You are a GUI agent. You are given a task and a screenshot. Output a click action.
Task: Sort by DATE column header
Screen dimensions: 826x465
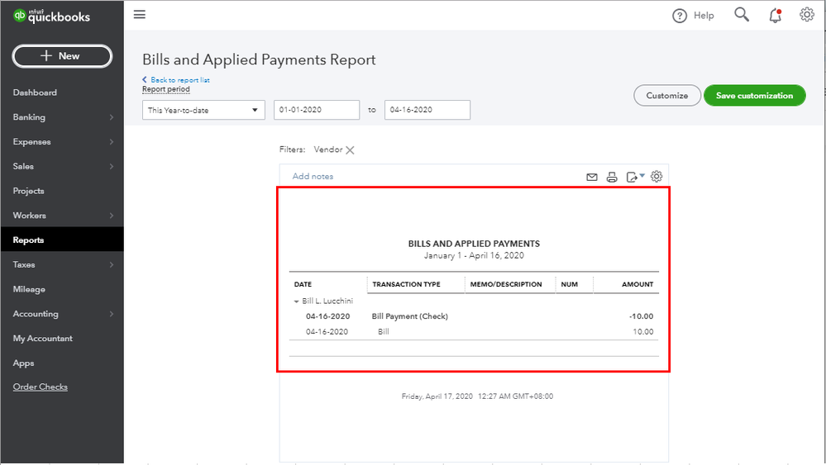pos(303,284)
